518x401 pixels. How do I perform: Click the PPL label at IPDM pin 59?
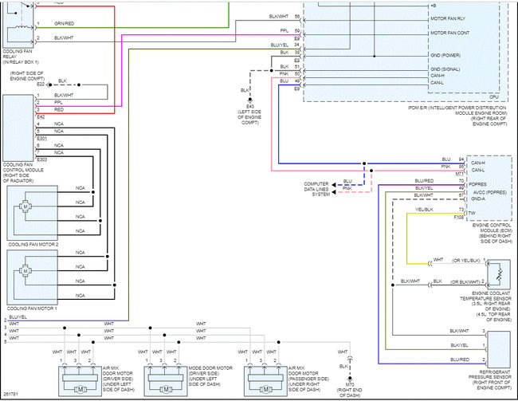pyautogui.click(x=285, y=31)
